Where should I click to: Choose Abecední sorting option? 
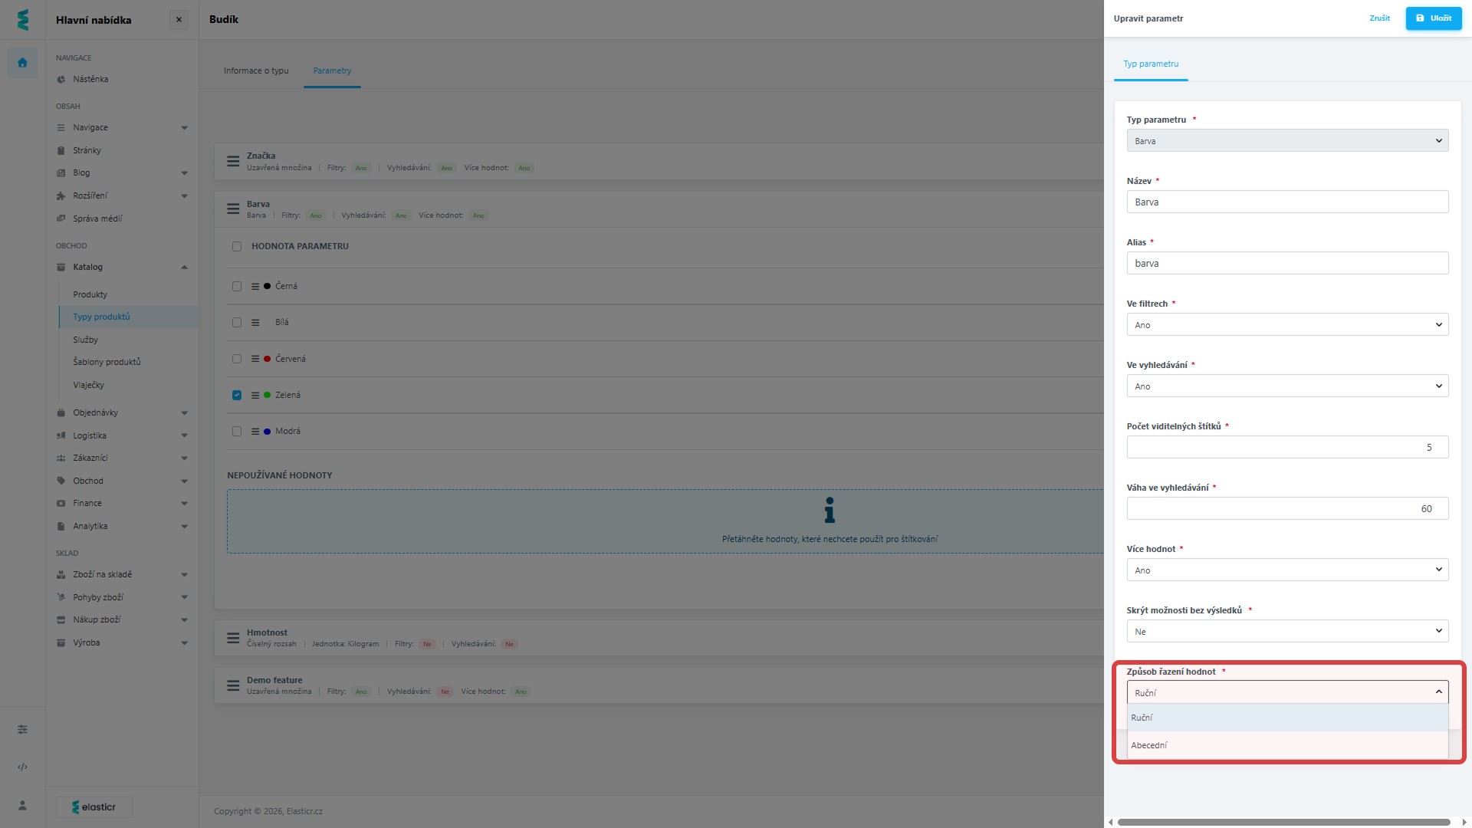pos(1149,745)
